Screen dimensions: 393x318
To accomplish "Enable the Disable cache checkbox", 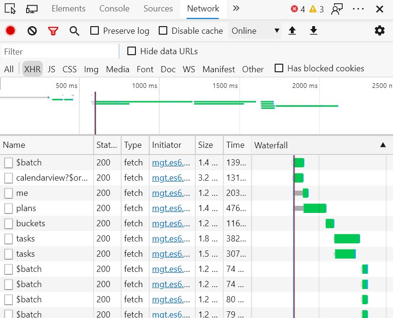I will 163,30.
